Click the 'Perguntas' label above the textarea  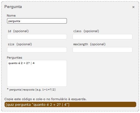coord(14,58)
